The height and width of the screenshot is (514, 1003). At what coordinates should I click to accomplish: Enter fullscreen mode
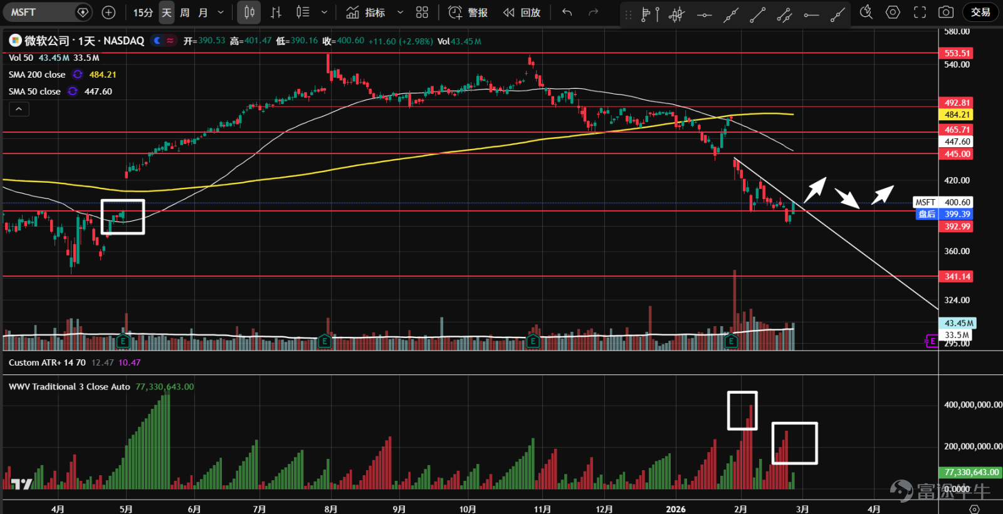(x=920, y=12)
